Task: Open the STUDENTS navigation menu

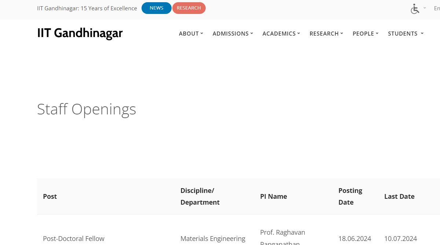Action: tap(406, 33)
